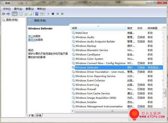The image size is (168, 123).
Task: Select the Windows Firewall service
Action: tap(117, 89)
